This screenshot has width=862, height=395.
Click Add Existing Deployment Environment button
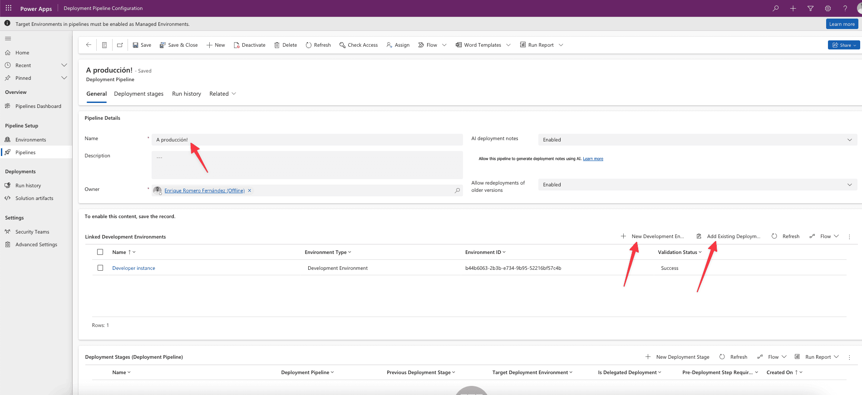tap(729, 236)
